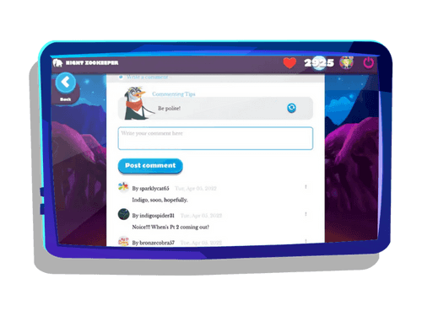This screenshot has width=422, height=316.
Task: Click sparklycat65's avatar
Action: [x=123, y=187]
